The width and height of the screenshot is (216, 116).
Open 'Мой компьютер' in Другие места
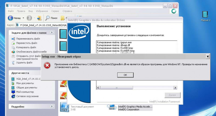[25, 92]
